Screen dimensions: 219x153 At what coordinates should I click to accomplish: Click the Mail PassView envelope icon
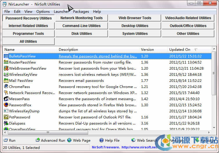[x=6, y=80]
